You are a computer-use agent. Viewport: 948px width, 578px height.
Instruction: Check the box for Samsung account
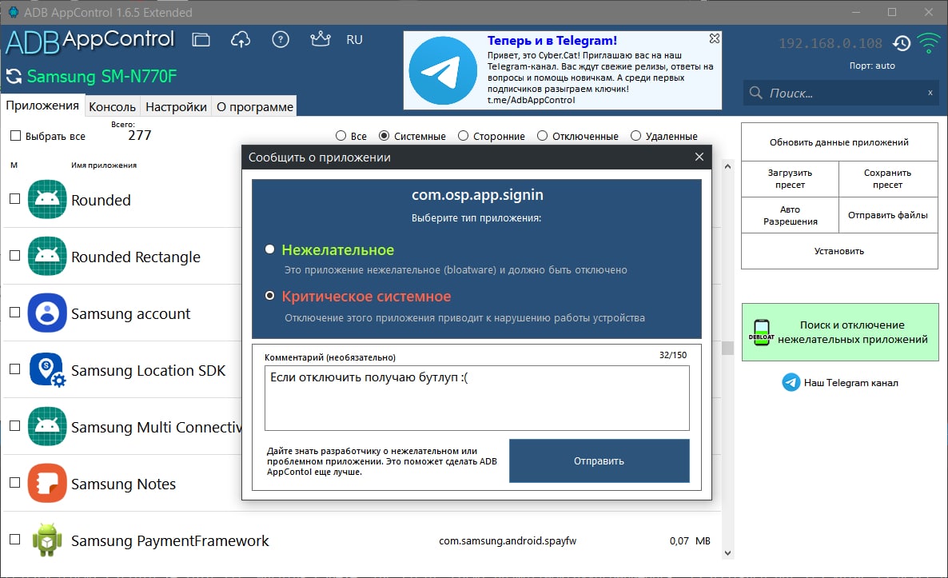click(15, 313)
